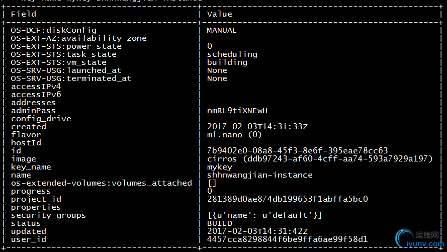447x252 pixels.
Task: Click the cirros image identifier text
Action: [x=320, y=159]
